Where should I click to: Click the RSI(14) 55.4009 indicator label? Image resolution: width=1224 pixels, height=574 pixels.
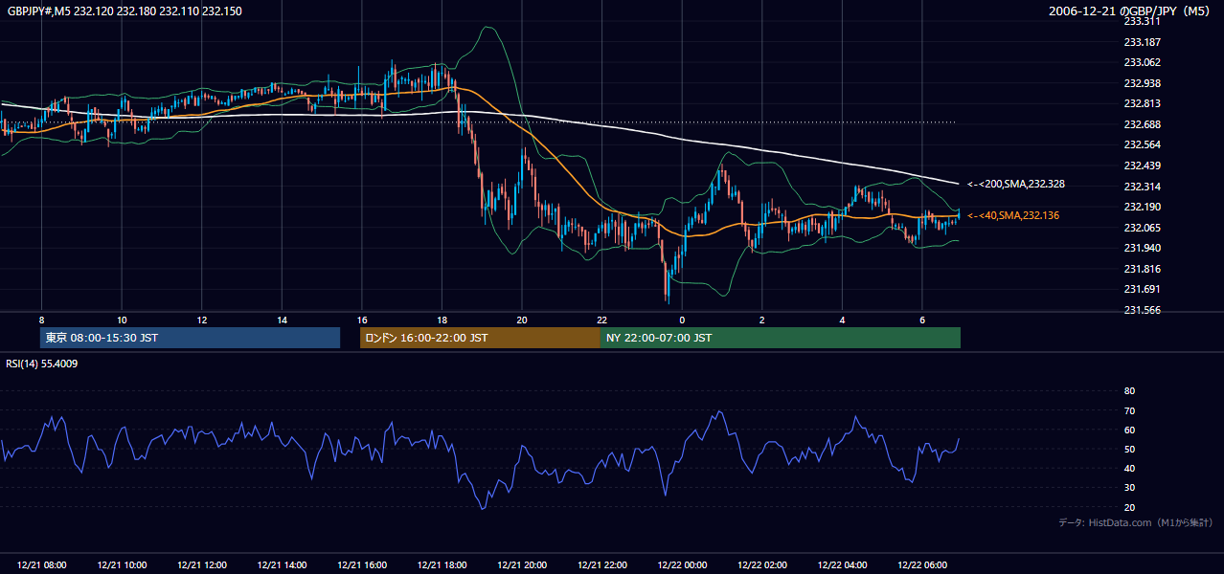(42, 364)
